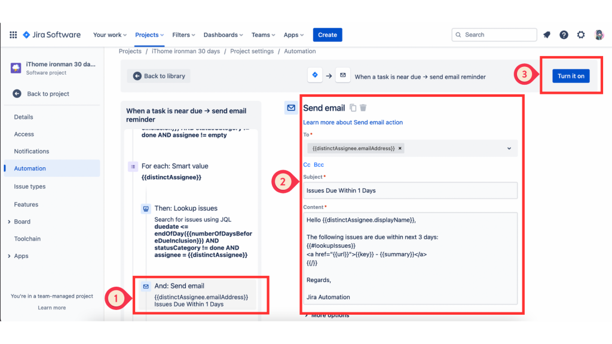The height and width of the screenshot is (344, 612).
Task: Expand the Apps section in sidebar
Action: pyautogui.click(x=9, y=256)
